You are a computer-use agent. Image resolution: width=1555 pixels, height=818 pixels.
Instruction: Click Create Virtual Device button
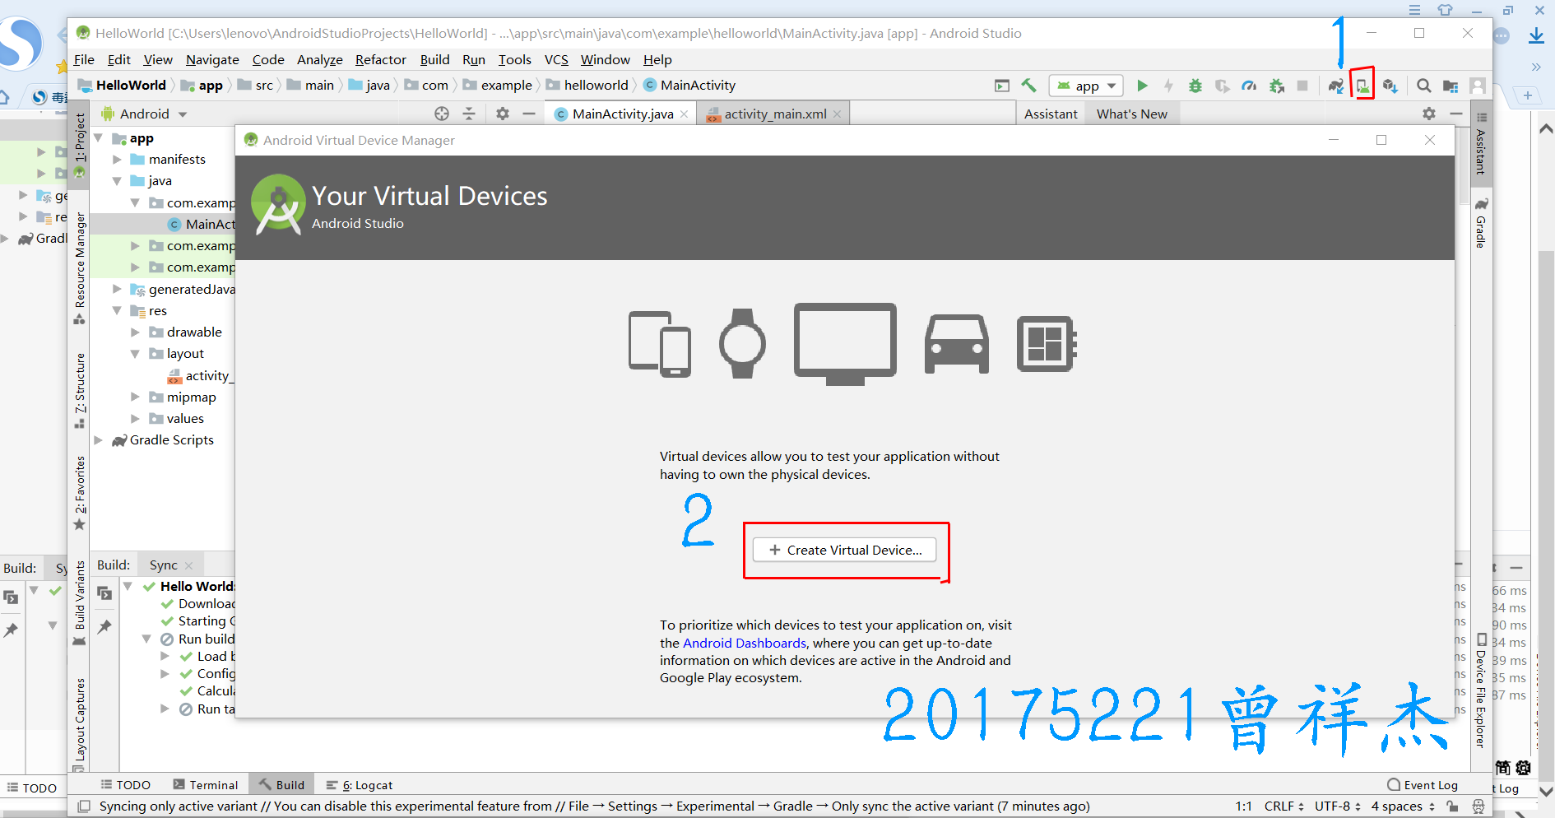845,550
